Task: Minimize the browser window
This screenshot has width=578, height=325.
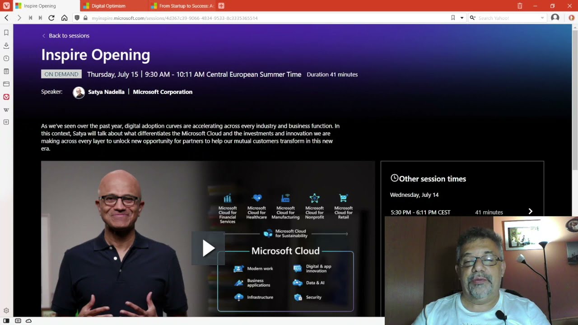Action: (535, 6)
